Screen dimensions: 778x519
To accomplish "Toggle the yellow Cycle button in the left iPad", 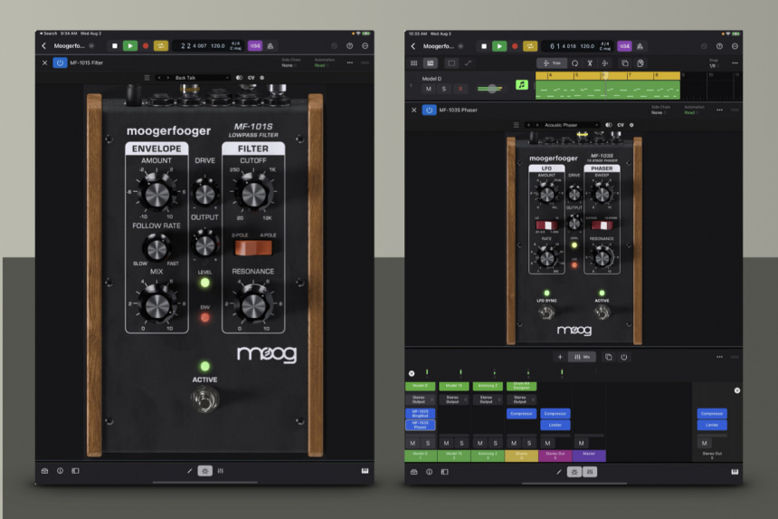I will pyautogui.click(x=161, y=45).
